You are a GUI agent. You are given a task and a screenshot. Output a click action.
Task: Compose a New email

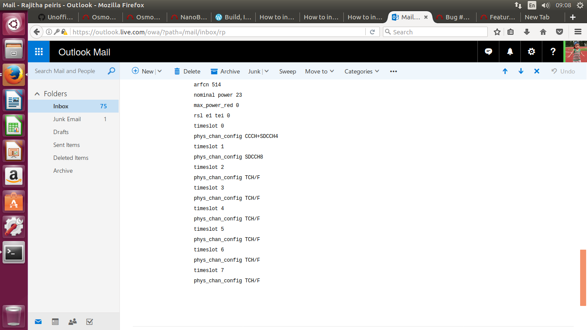143,71
